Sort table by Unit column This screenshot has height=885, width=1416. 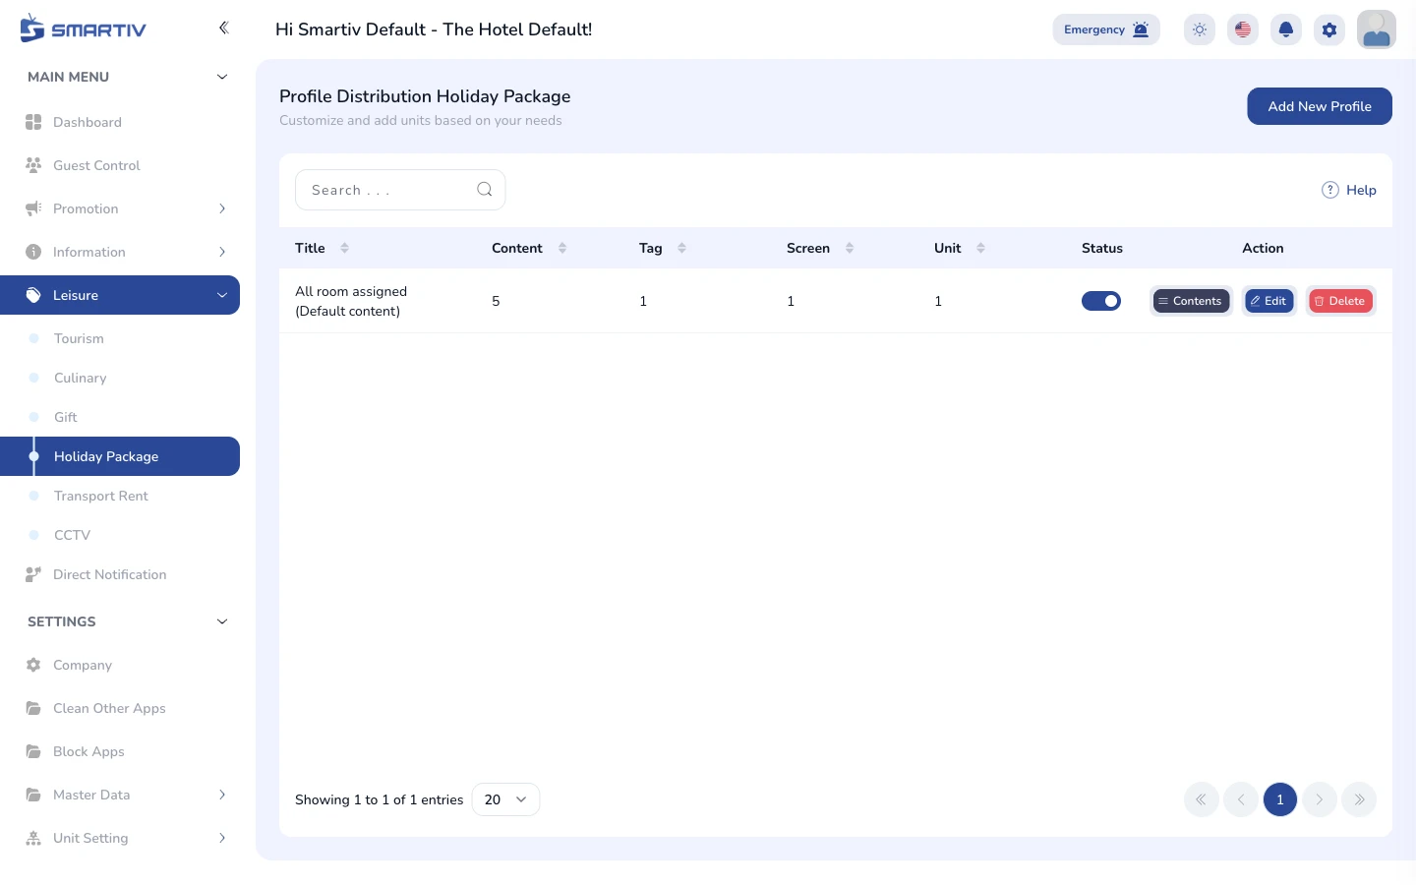pyautogui.click(x=980, y=248)
